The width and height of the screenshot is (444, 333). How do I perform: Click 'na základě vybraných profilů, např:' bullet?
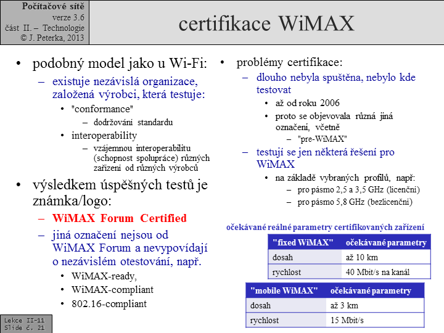tap(345, 178)
